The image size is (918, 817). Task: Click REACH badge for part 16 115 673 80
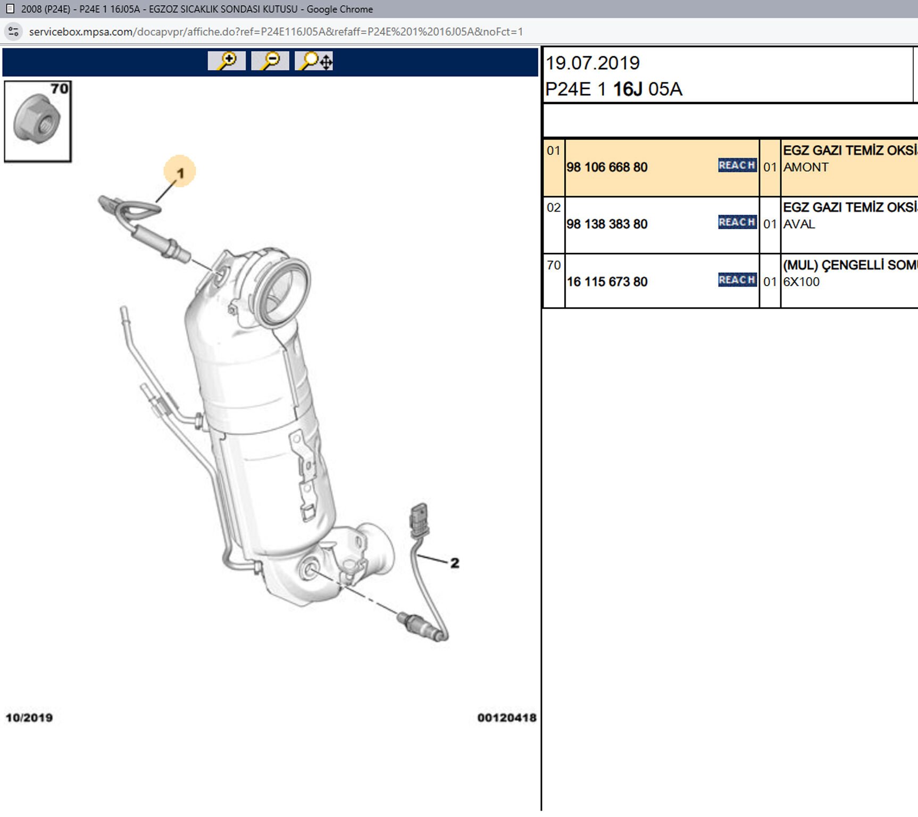click(737, 280)
